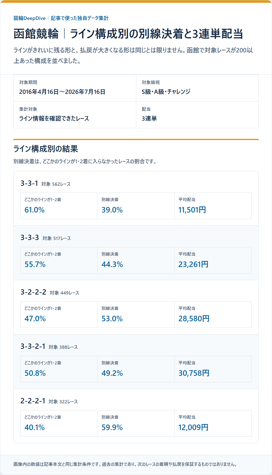Select the 50.8% value for 3-3-2-1
This screenshot has width=272, height=475.
(x=35, y=373)
